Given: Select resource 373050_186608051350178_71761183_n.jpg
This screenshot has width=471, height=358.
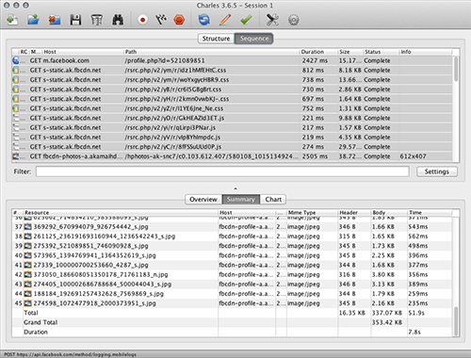Looking at the screenshot, I should (233, 274).
